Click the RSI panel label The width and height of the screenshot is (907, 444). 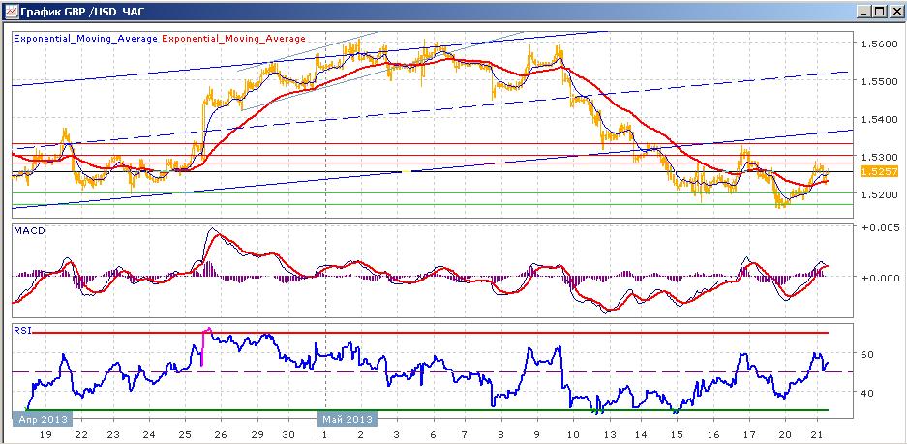(24, 331)
